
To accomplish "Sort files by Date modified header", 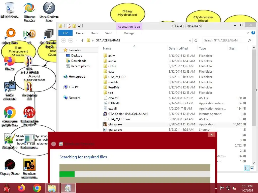I will click(178, 49).
